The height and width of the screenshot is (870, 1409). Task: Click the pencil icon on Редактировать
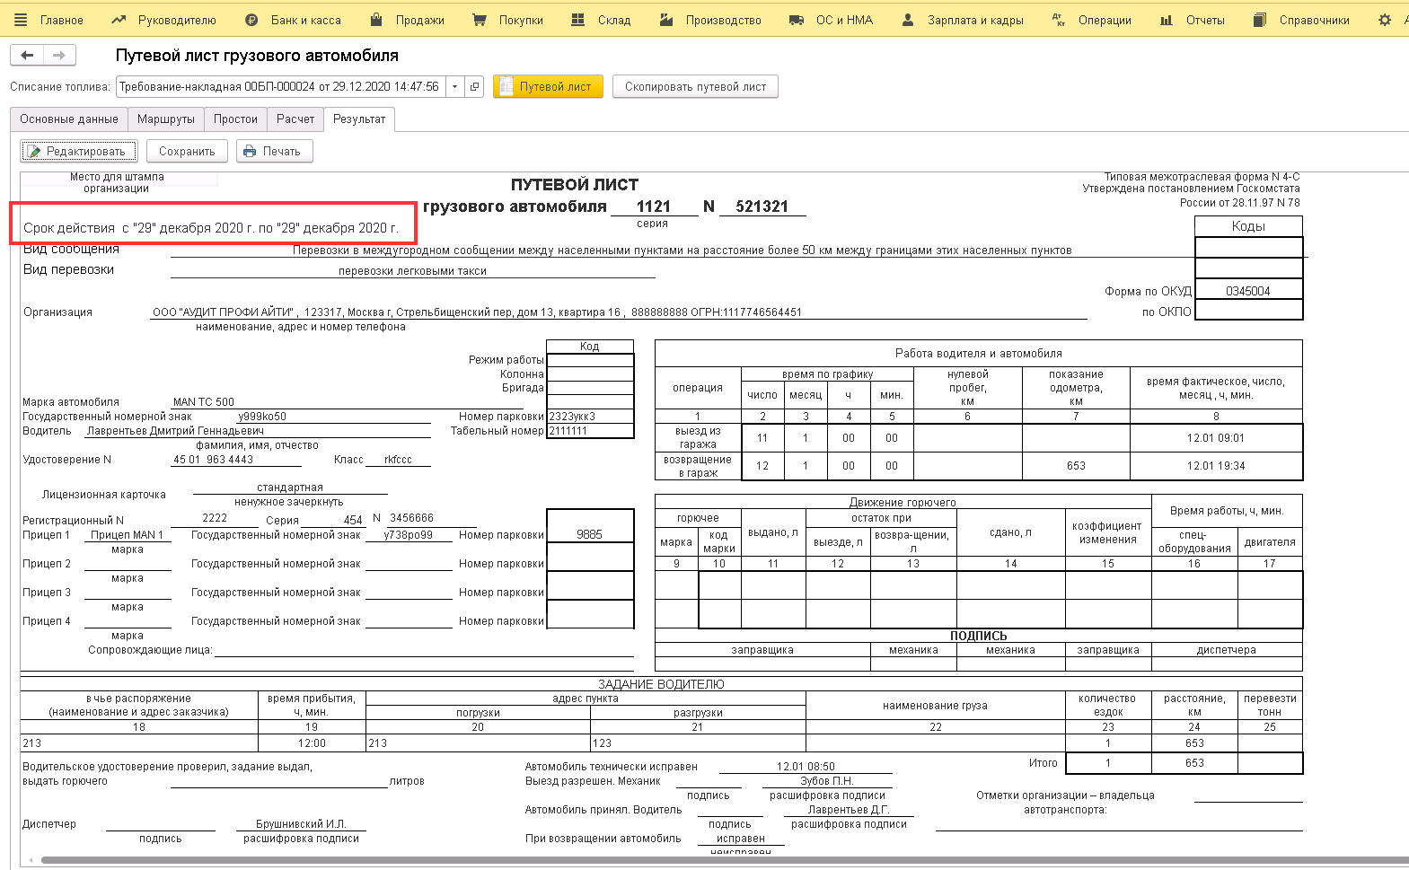[34, 152]
